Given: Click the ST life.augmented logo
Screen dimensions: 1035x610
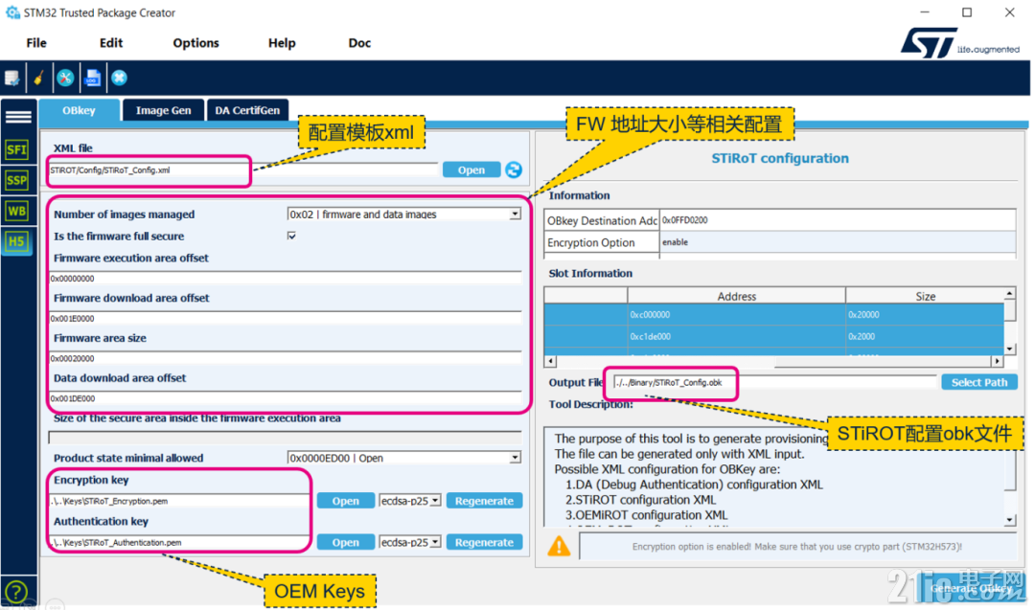Looking at the screenshot, I should (960, 42).
